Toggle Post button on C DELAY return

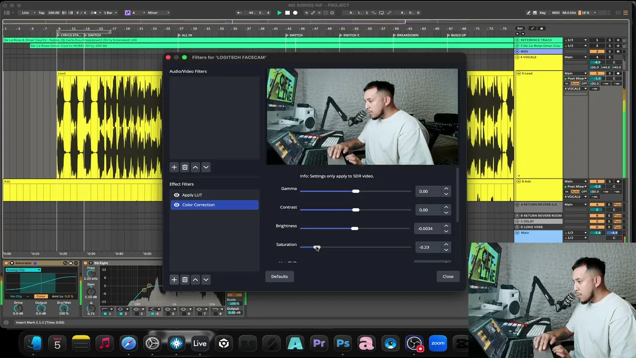click(618, 221)
